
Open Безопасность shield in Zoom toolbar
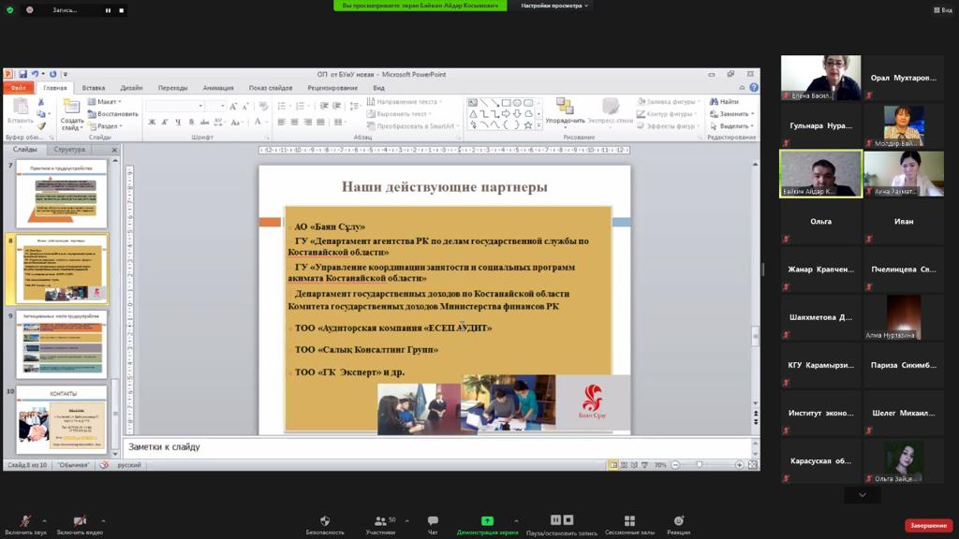pyautogui.click(x=325, y=525)
